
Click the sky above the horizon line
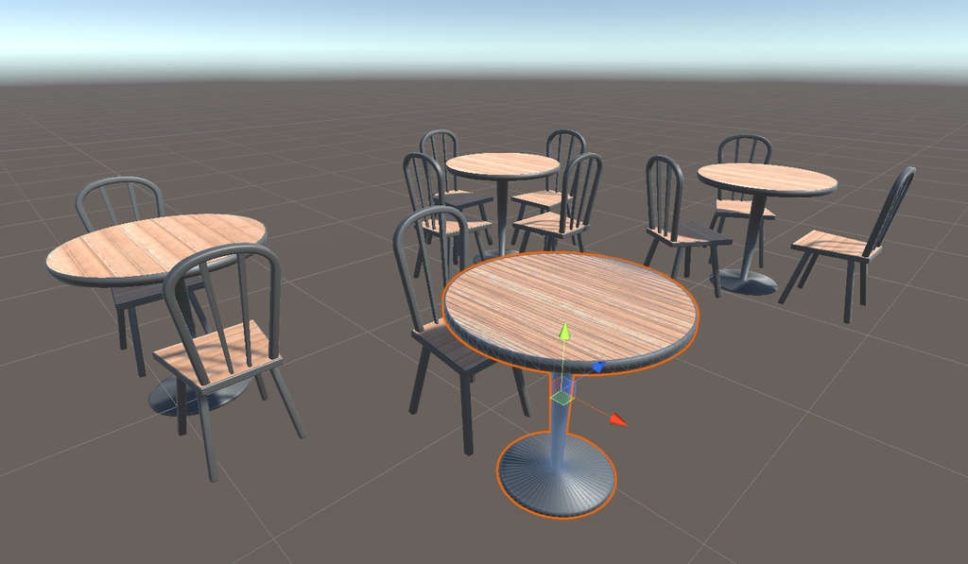pyautogui.click(x=473, y=28)
